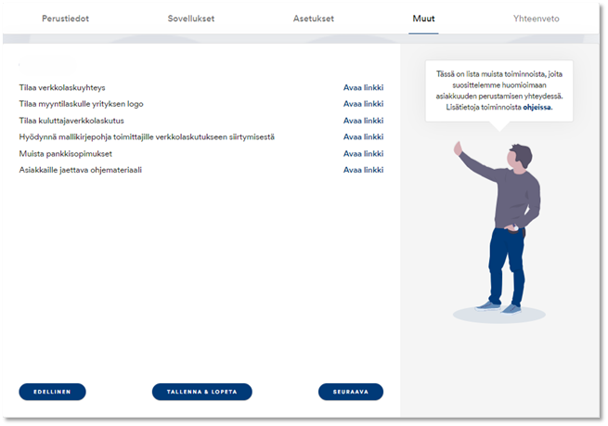Open the Sovellukset tab
608x426 pixels.
tap(191, 19)
